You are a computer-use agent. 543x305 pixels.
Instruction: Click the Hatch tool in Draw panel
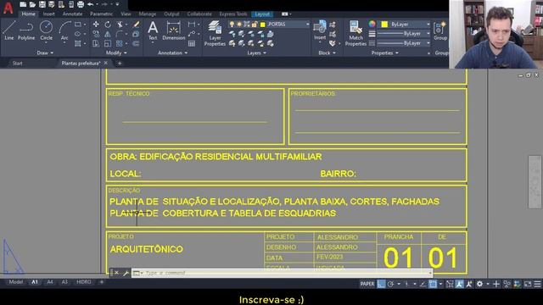78,43
